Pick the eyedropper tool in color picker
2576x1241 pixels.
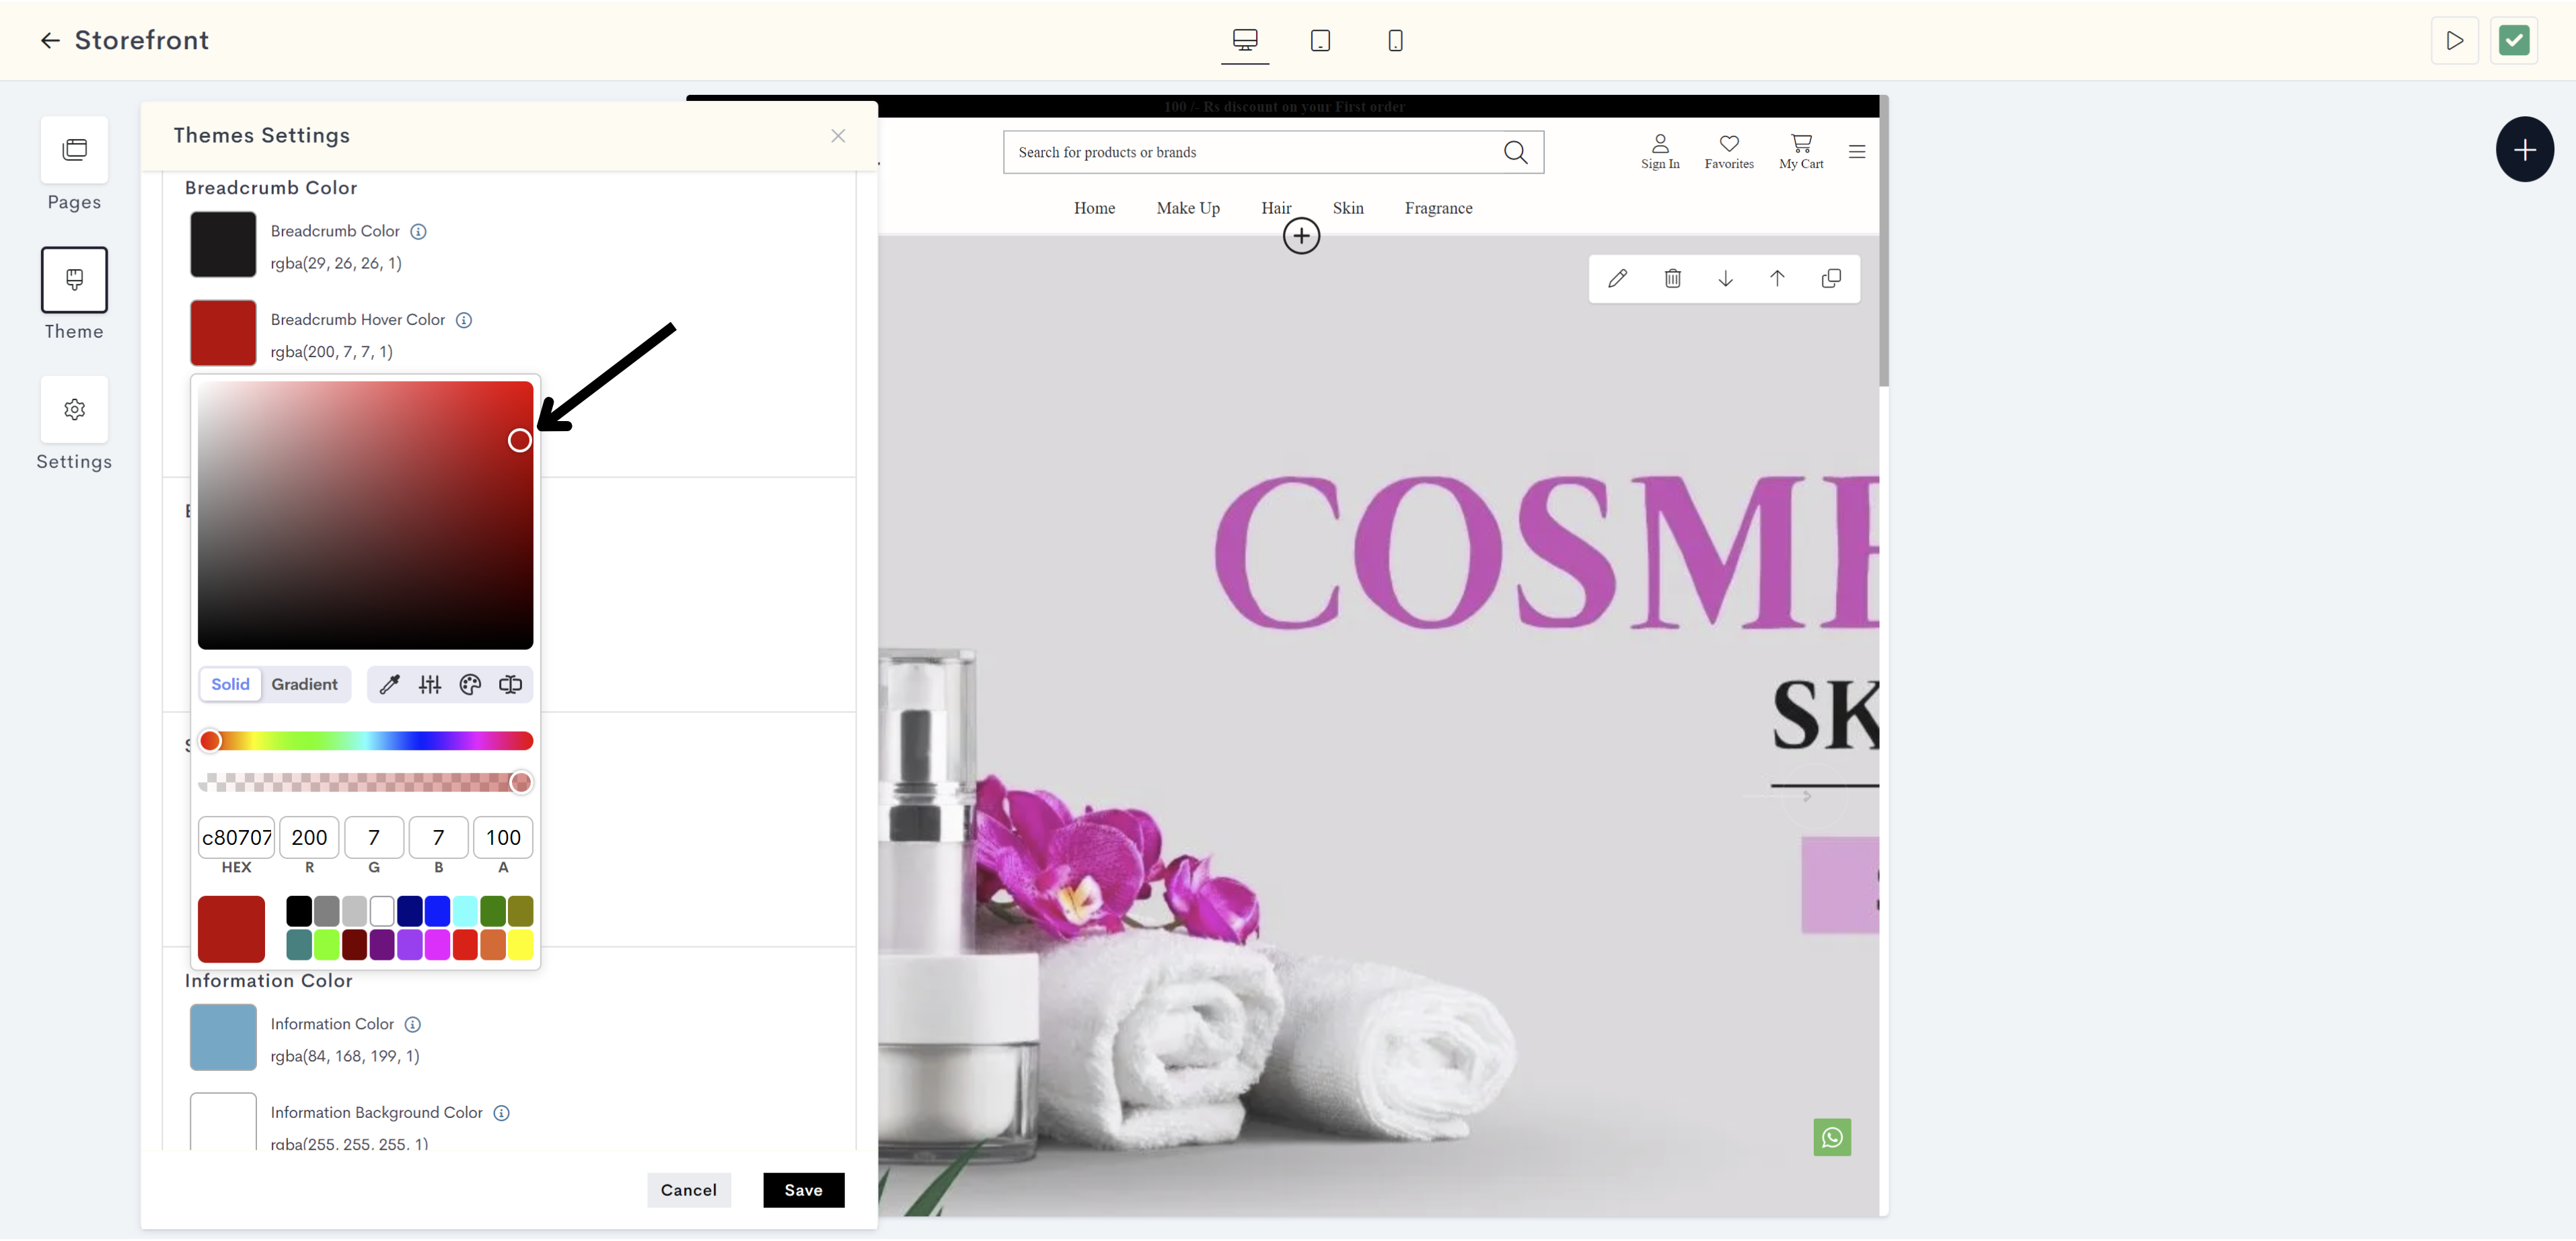pyautogui.click(x=389, y=684)
